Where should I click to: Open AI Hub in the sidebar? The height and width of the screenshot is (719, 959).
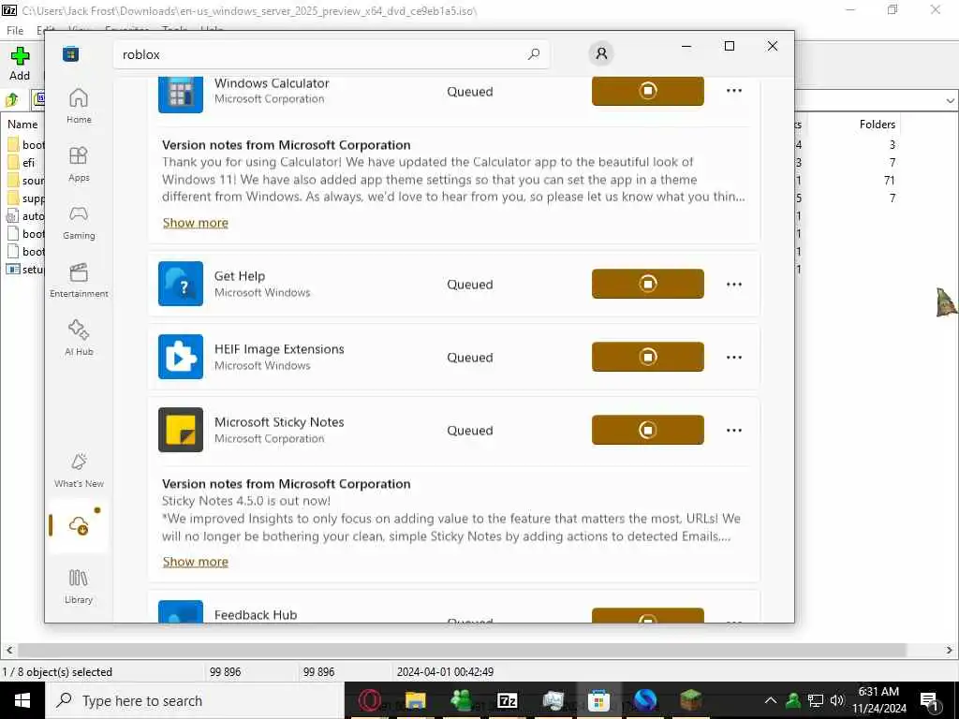tap(79, 337)
